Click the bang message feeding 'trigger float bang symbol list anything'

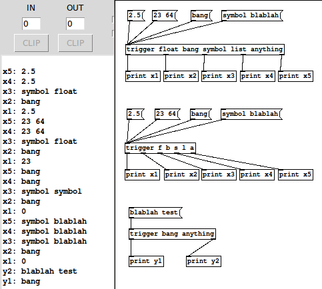click(201, 15)
